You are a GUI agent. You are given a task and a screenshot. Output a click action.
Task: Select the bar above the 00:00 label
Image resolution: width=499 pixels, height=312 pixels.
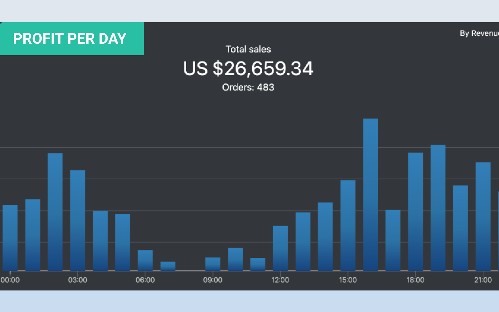click(x=10, y=237)
